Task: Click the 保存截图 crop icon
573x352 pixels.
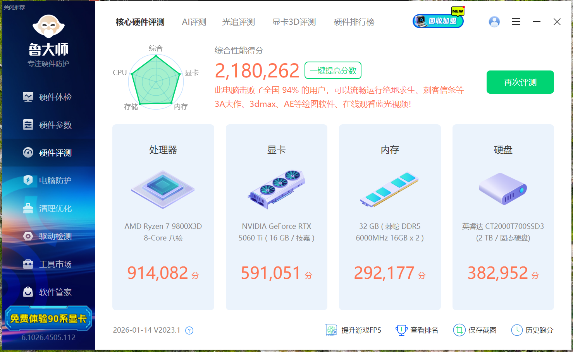Action: tap(459, 330)
